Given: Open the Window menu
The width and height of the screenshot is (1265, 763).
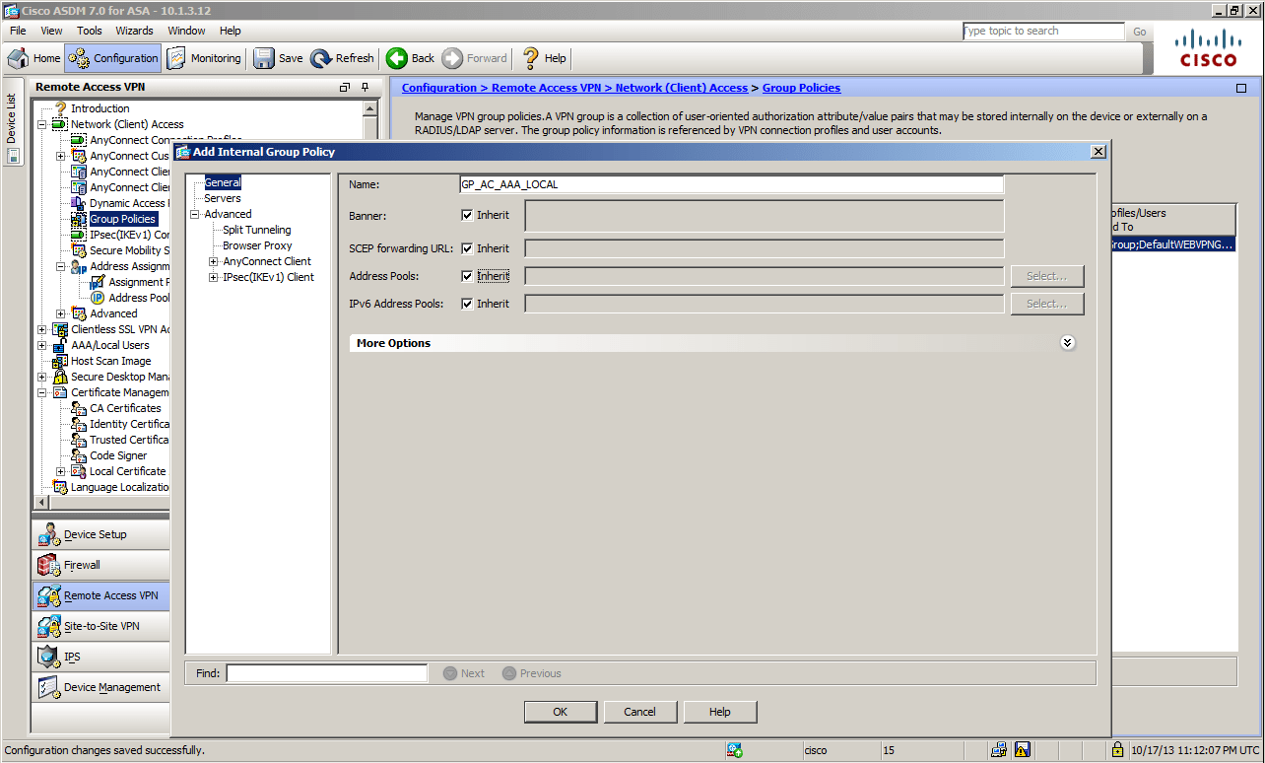Looking at the screenshot, I should click(x=187, y=31).
